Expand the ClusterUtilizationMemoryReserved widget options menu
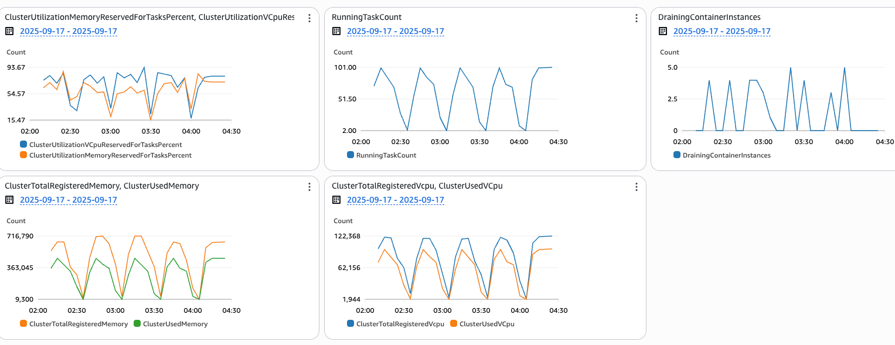 tap(309, 18)
